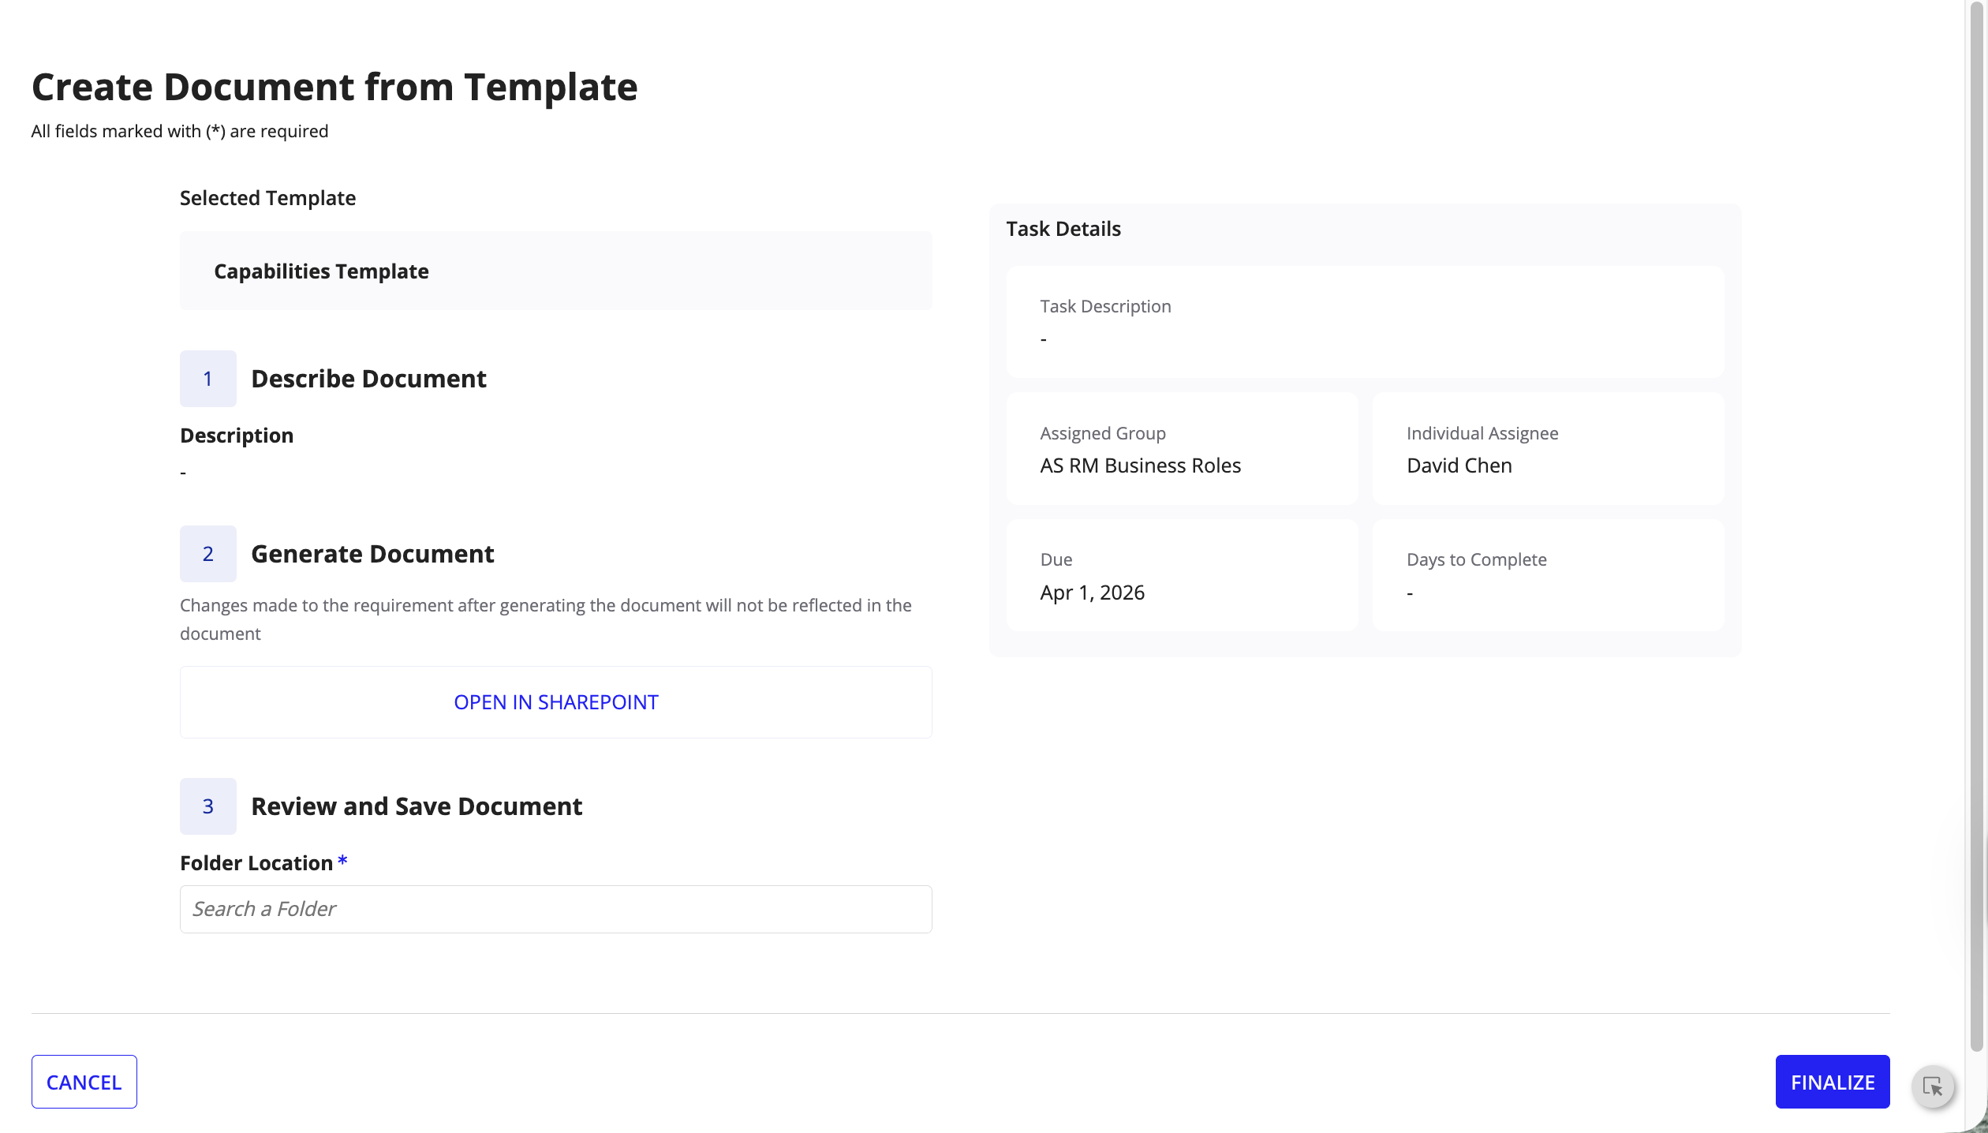
Task: Click the step 3 number badge
Action: tap(207, 806)
